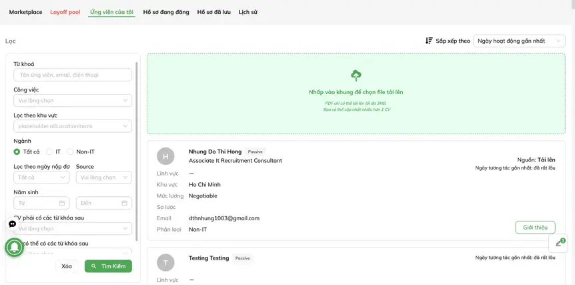The height and width of the screenshot is (285, 575).
Task: Click the Passive tag next to Nhung Do Thi Hong
Action: [x=255, y=152]
